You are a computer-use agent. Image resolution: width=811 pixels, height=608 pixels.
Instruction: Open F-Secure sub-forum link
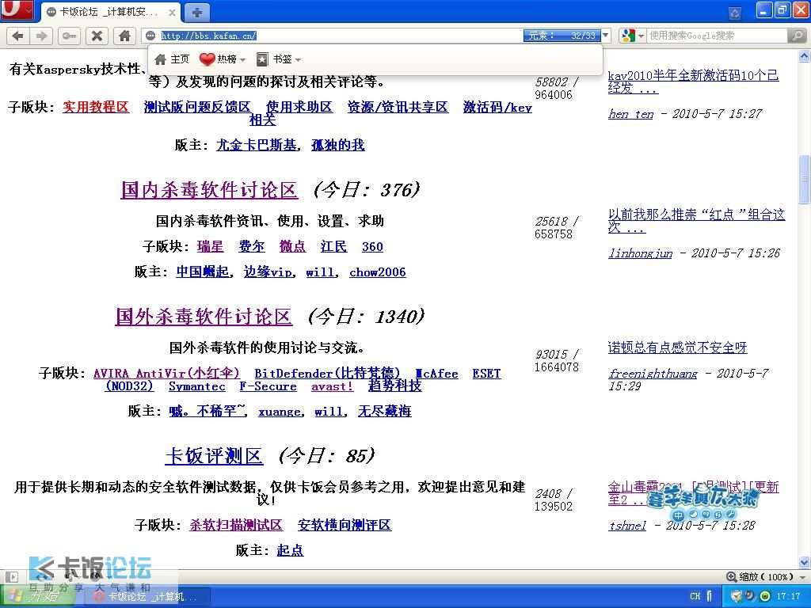point(268,386)
